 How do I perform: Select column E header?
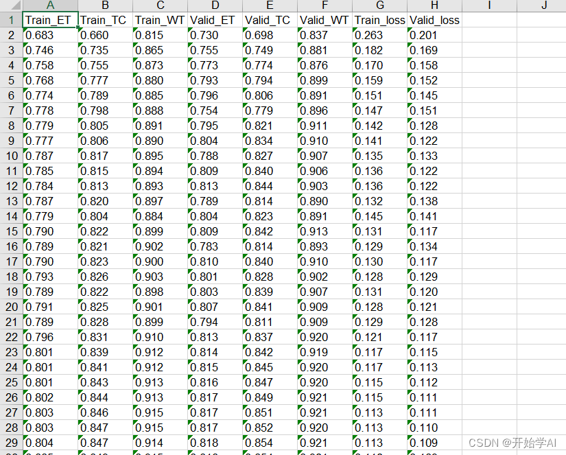(270, 5)
